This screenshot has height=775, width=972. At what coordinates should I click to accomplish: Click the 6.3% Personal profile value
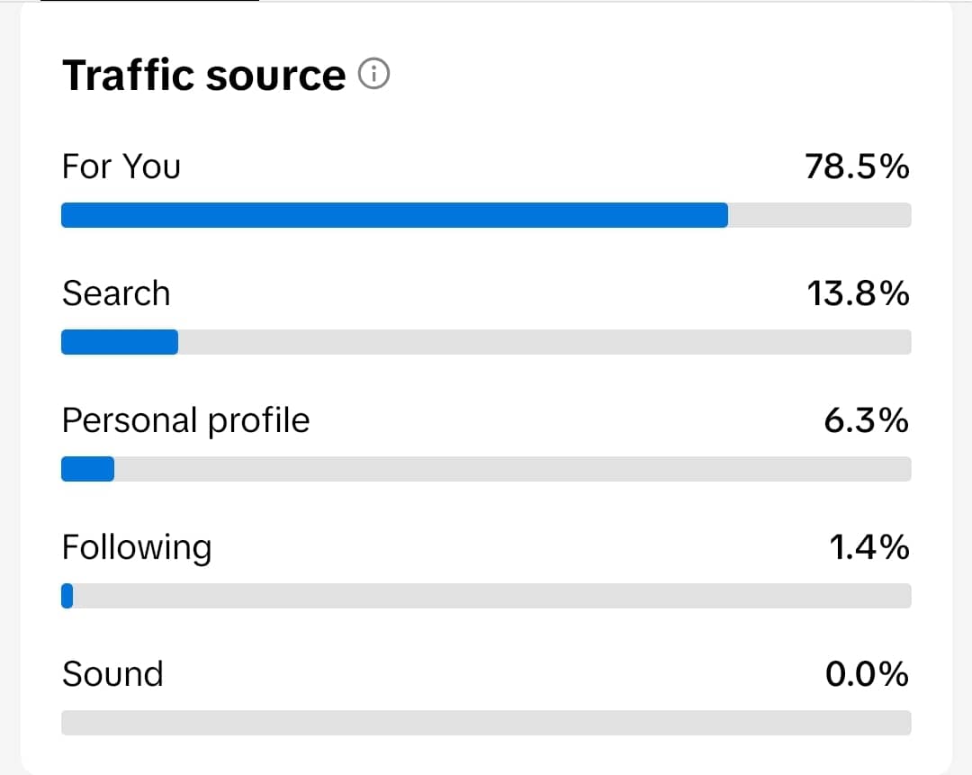pos(866,420)
